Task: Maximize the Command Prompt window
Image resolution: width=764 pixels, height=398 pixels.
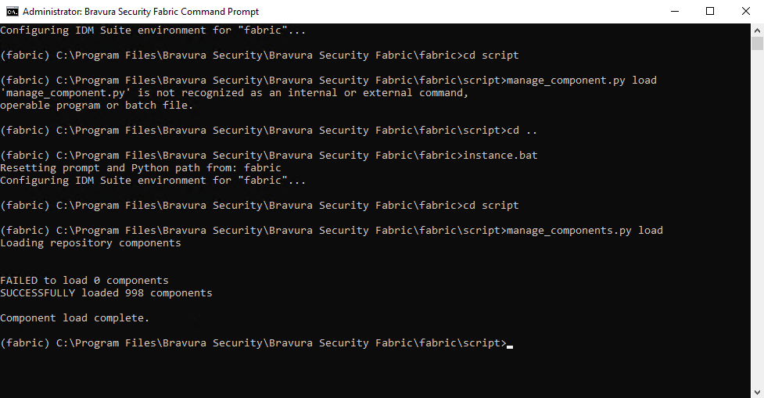Action: point(710,12)
